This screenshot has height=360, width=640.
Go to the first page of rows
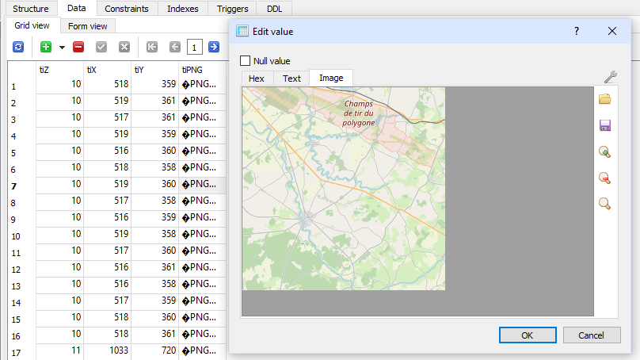click(152, 47)
